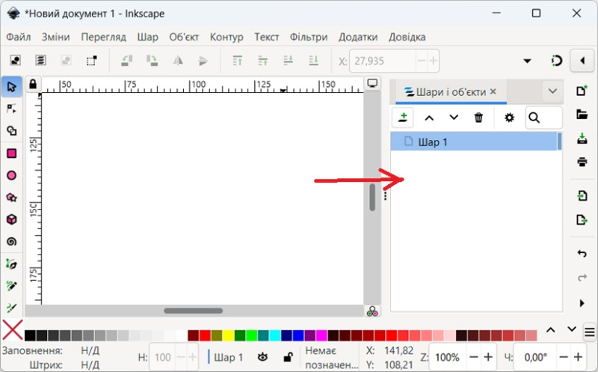Viewport: 598px width, 372px height.
Task: Pick the yellow color swatch in palette
Action: (229, 335)
